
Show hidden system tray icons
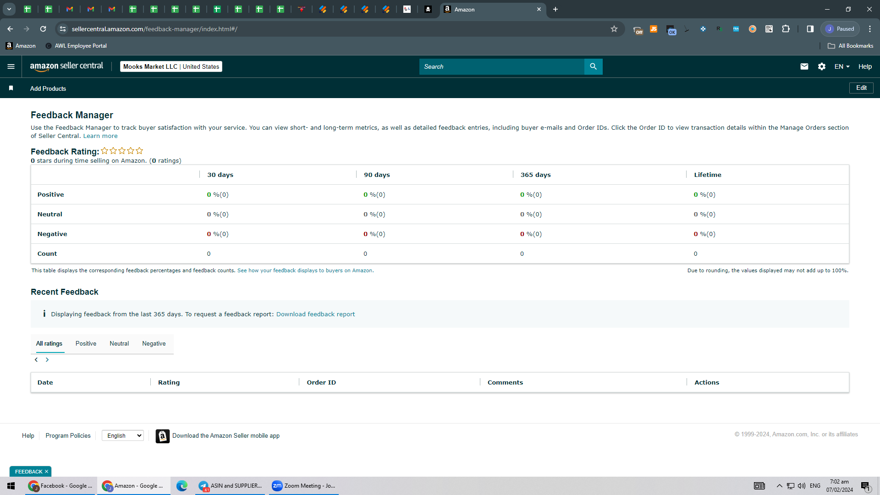point(779,486)
